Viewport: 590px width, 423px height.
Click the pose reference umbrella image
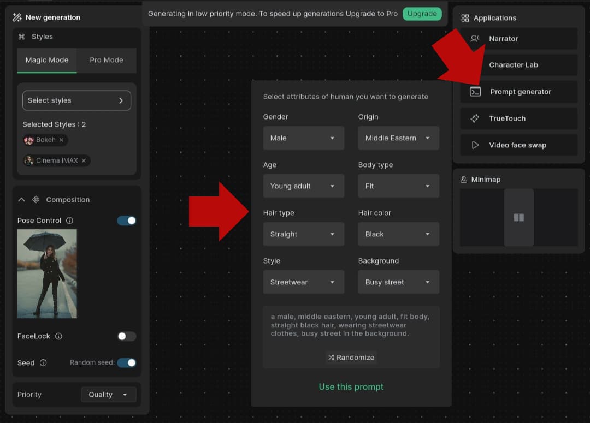47,274
